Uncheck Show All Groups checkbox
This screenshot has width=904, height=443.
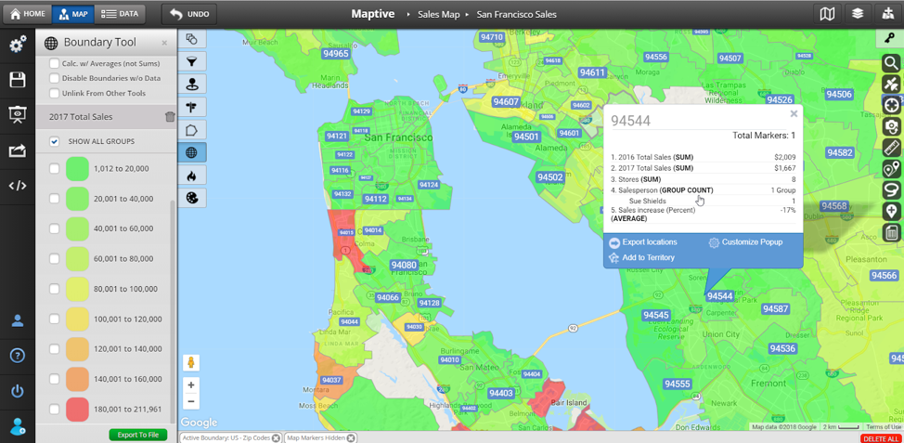click(54, 141)
